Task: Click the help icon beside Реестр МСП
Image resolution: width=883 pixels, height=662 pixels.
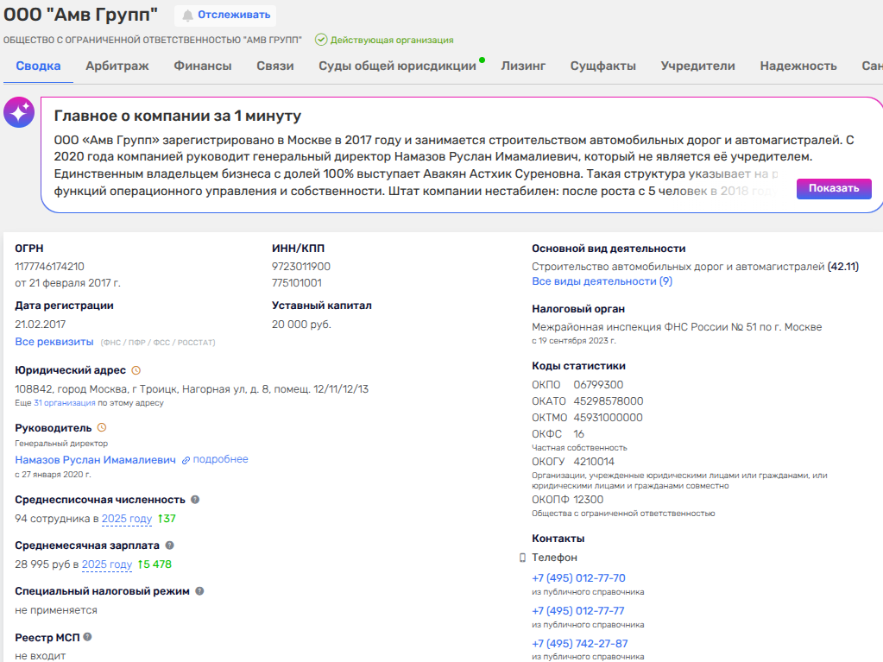Action: 87,637
